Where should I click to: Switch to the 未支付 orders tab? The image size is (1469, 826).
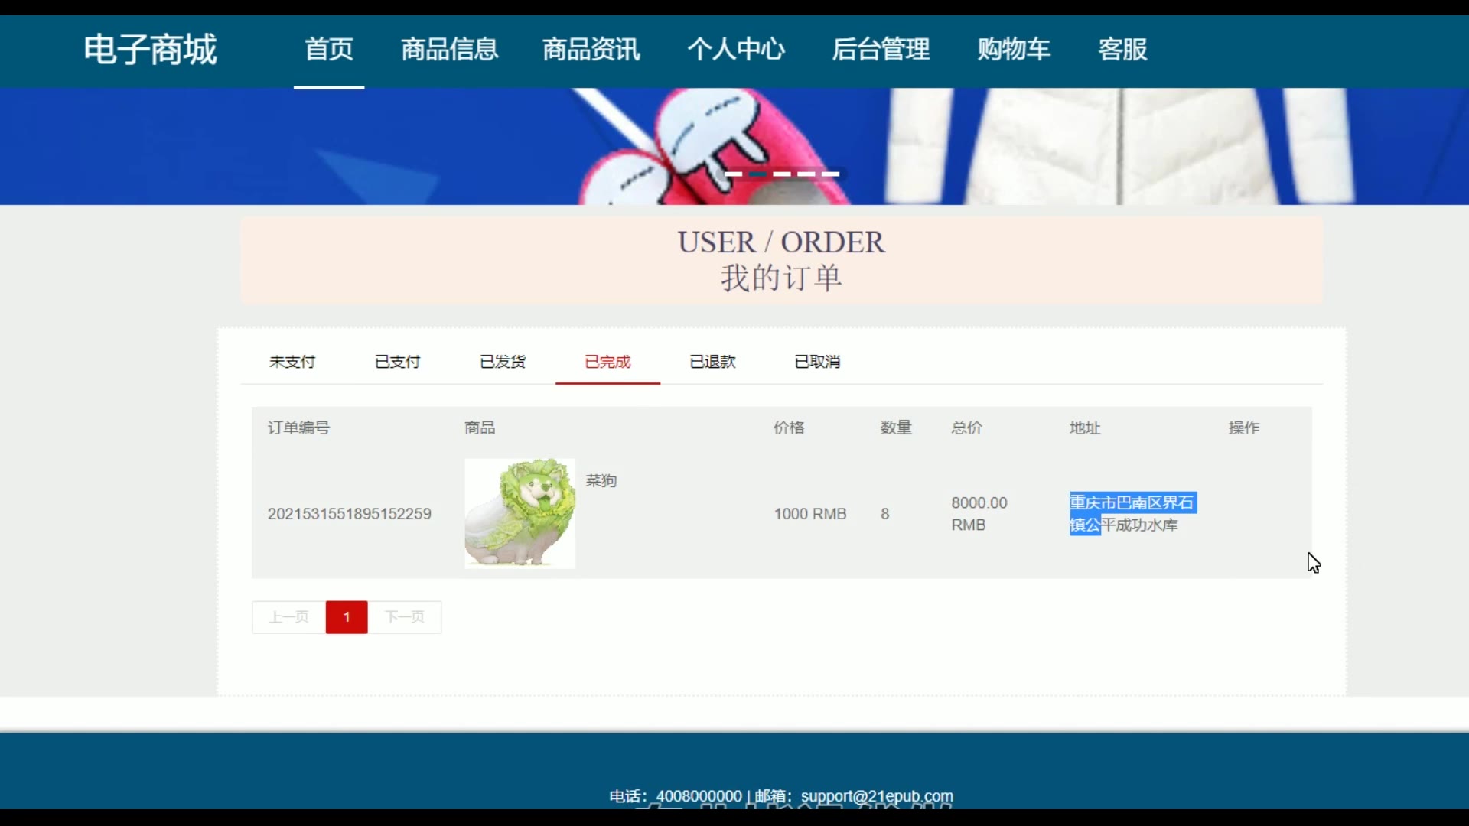coord(292,362)
